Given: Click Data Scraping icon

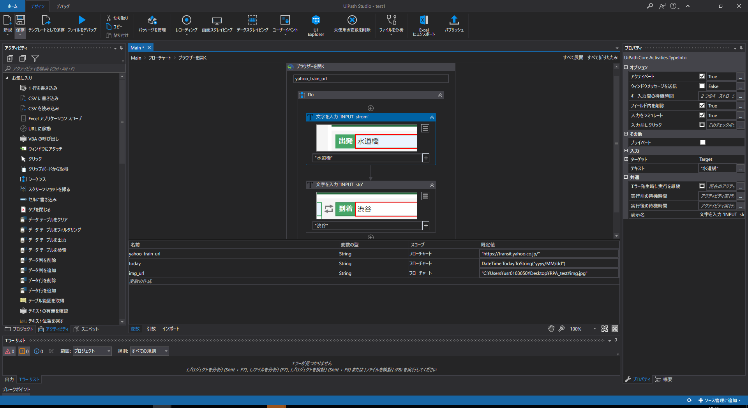Looking at the screenshot, I should (x=252, y=20).
